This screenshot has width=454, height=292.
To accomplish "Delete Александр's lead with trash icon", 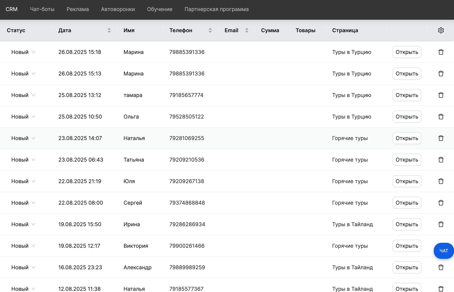I will click(441, 267).
